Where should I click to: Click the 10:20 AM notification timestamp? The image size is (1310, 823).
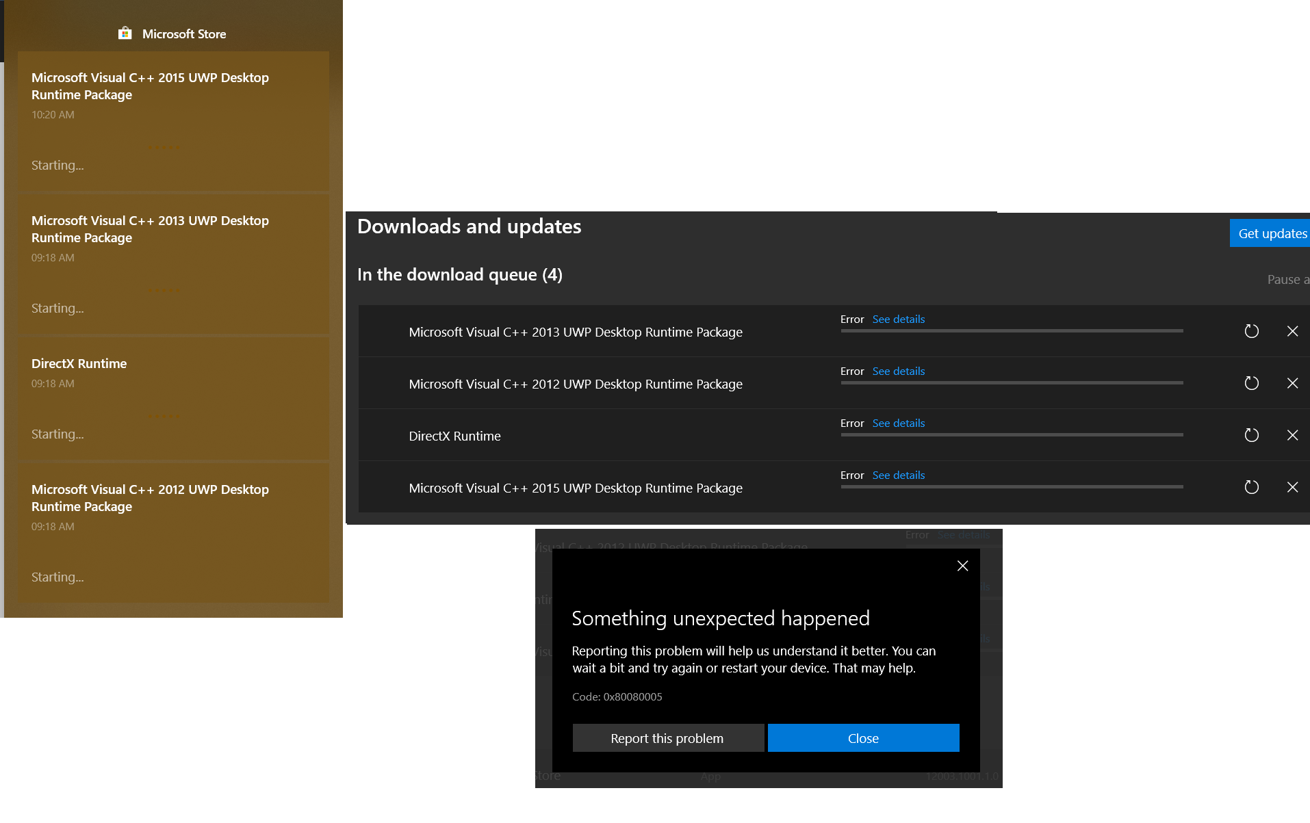53,114
